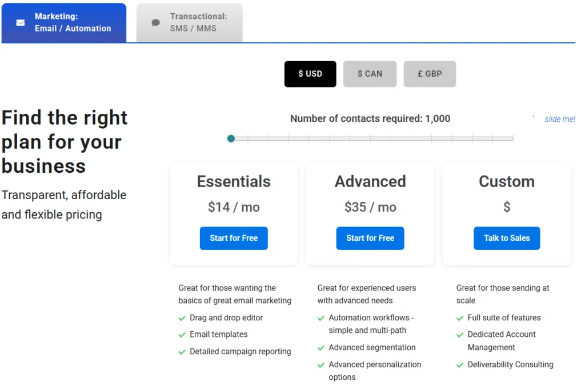Select the Marketing: Email / Automation tab

[x=64, y=23]
